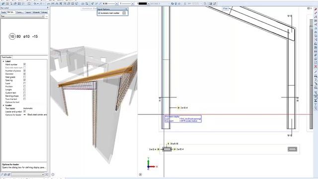Screen dimensions: 318x179
Task: Maximize the plan viewport using its square icon
Action: click(308, 8)
